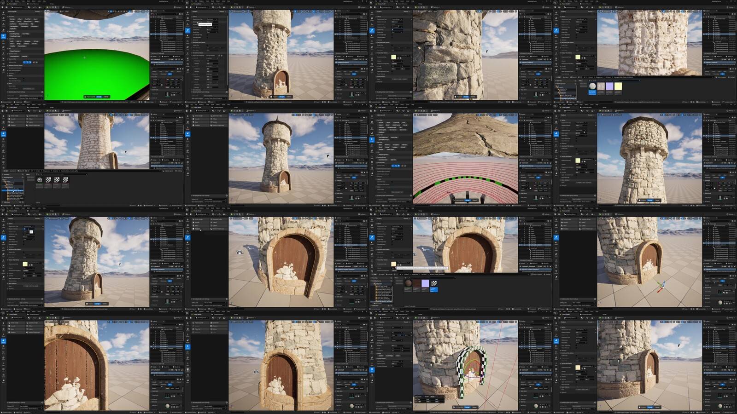
Task: Click yellow texture swatch in second-row last frame
Action: coord(578,161)
